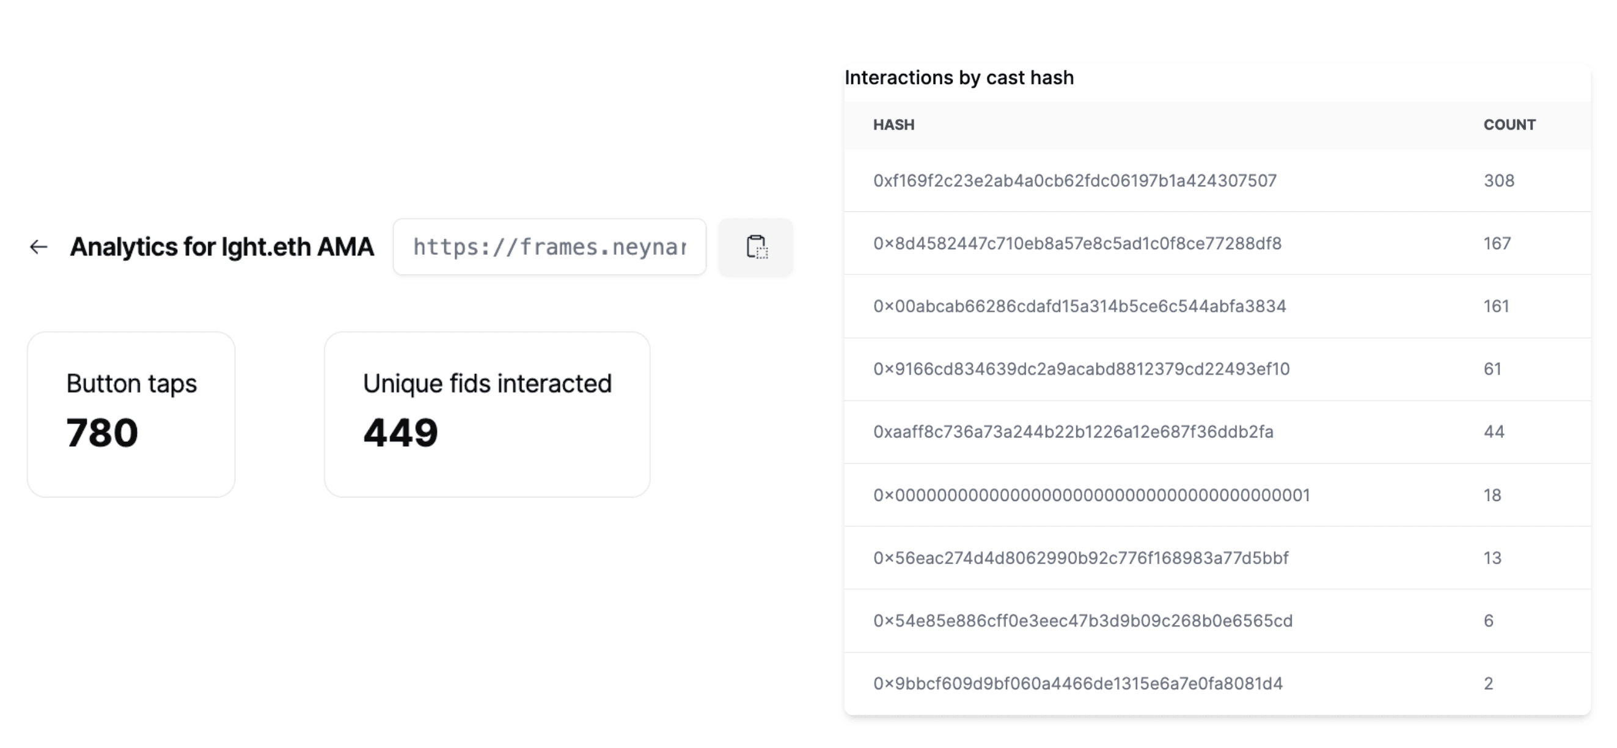The image size is (1617, 748).
Task: Open the Button taps card
Action: click(x=131, y=414)
